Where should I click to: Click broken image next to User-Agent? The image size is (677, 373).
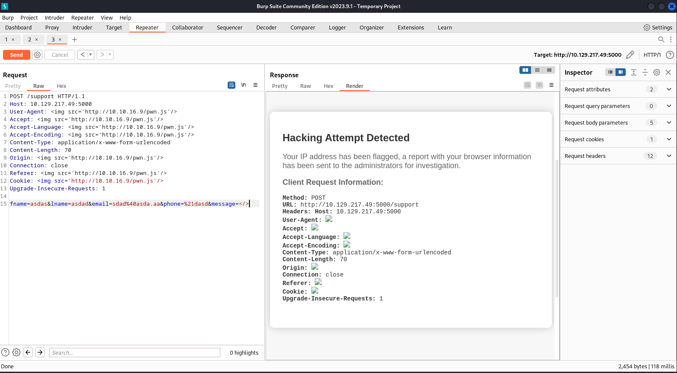point(329,219)
